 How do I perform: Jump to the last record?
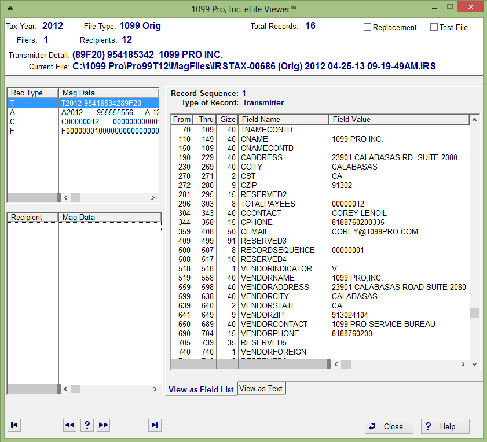(x=155, y=425)
